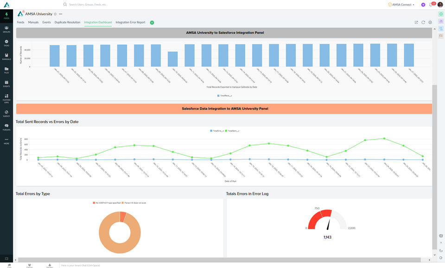Open Survey in the left sidebar

[x=6, y=114]
